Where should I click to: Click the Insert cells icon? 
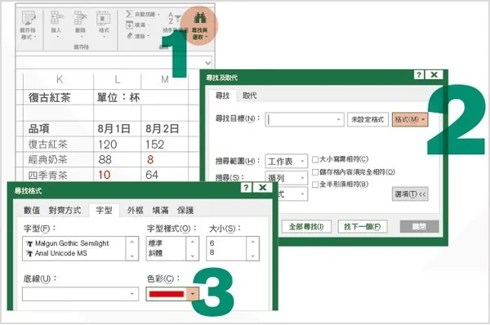point(56,17)
